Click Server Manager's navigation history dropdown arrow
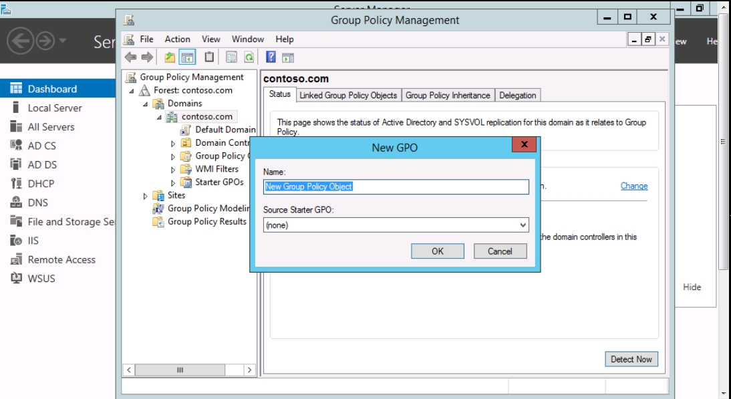The image size is (731, 399). [x=63, y=41]
